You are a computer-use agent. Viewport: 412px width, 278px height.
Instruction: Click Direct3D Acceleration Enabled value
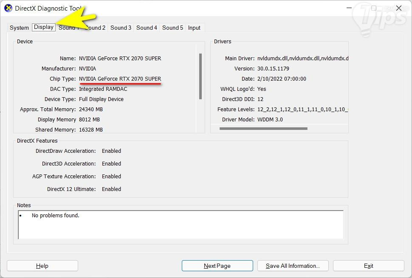(x=111, y=163)
